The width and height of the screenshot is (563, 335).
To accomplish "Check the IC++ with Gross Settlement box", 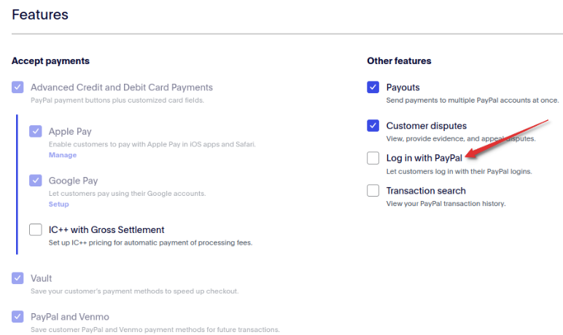I will [x=36, y=229].
